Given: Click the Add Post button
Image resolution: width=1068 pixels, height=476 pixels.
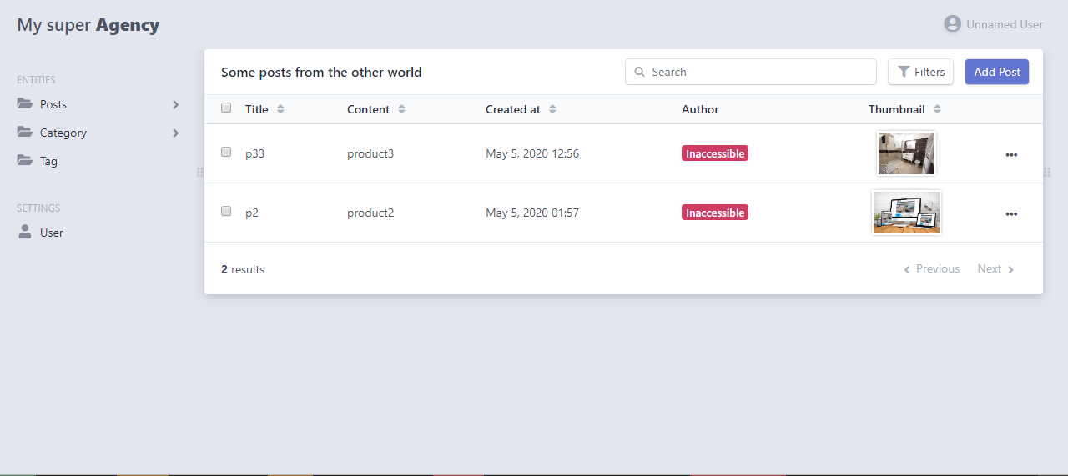Looking at the screenshot, I should (997, 72).
